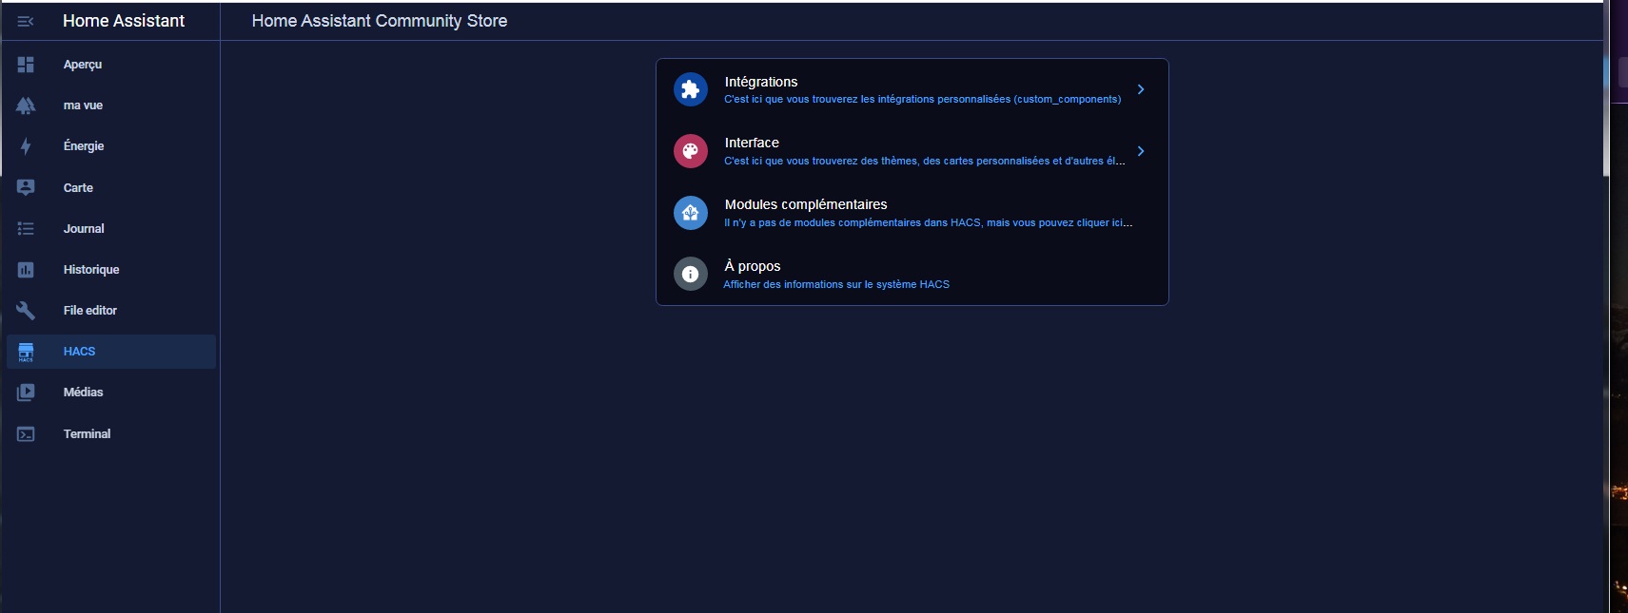
Task: Collapse the sidebar with the menu icon
Action: point(26,21)
